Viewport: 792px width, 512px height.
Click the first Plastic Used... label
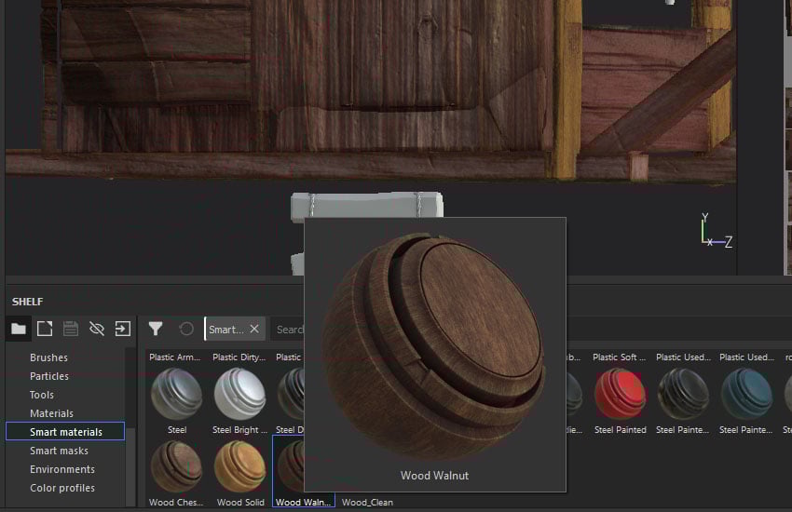[x=683, y=357]
